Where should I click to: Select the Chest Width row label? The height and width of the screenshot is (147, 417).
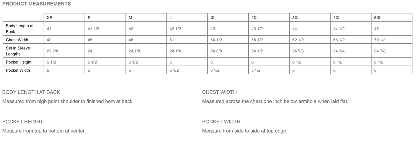pos(17,40)
